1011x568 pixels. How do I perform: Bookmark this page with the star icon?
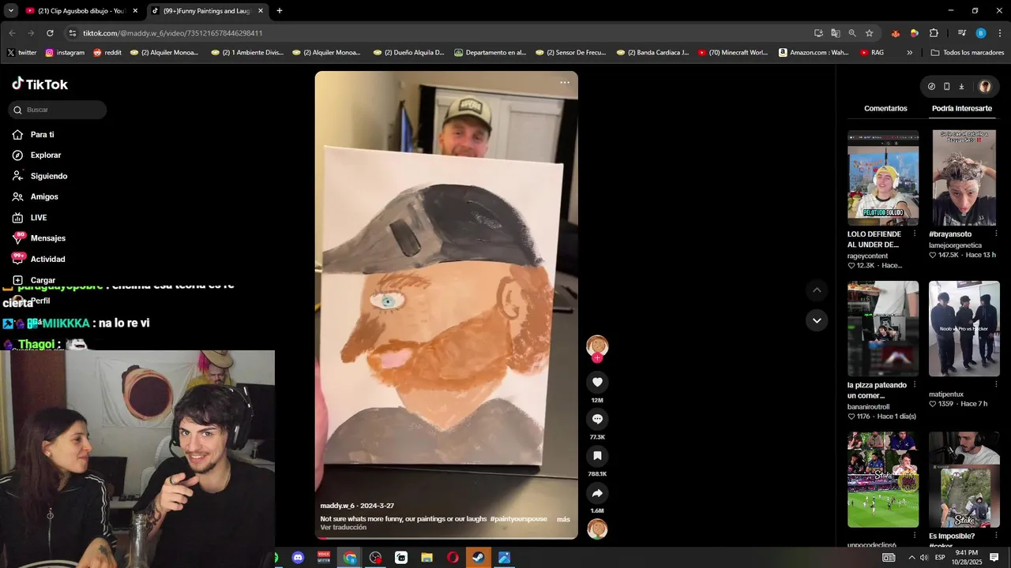(x=869, y=33)
